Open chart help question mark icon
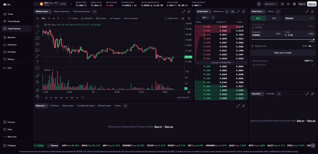Image resolution: width=318 pixels, height=154 pixels. click(189, 19)
